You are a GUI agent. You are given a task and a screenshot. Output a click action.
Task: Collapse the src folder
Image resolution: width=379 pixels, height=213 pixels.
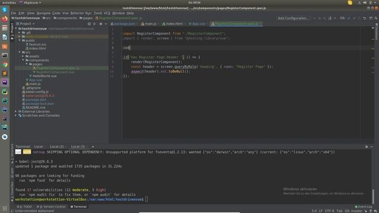coord(20,52)
